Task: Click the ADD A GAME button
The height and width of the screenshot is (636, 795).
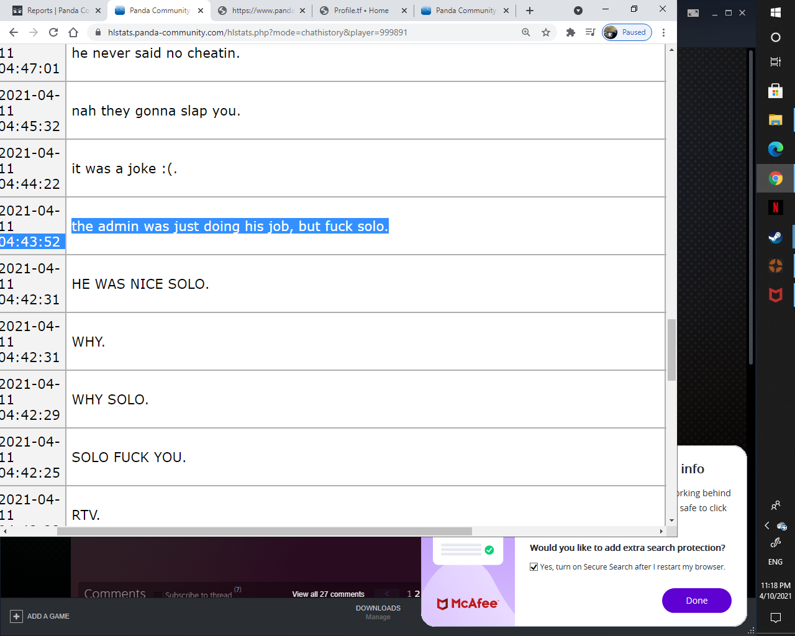Action: tap(40, 616)
